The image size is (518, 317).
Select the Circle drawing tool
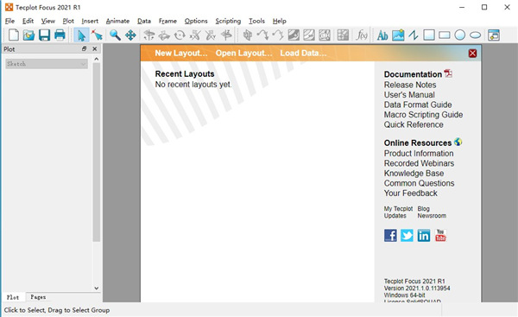pos(459,35)
